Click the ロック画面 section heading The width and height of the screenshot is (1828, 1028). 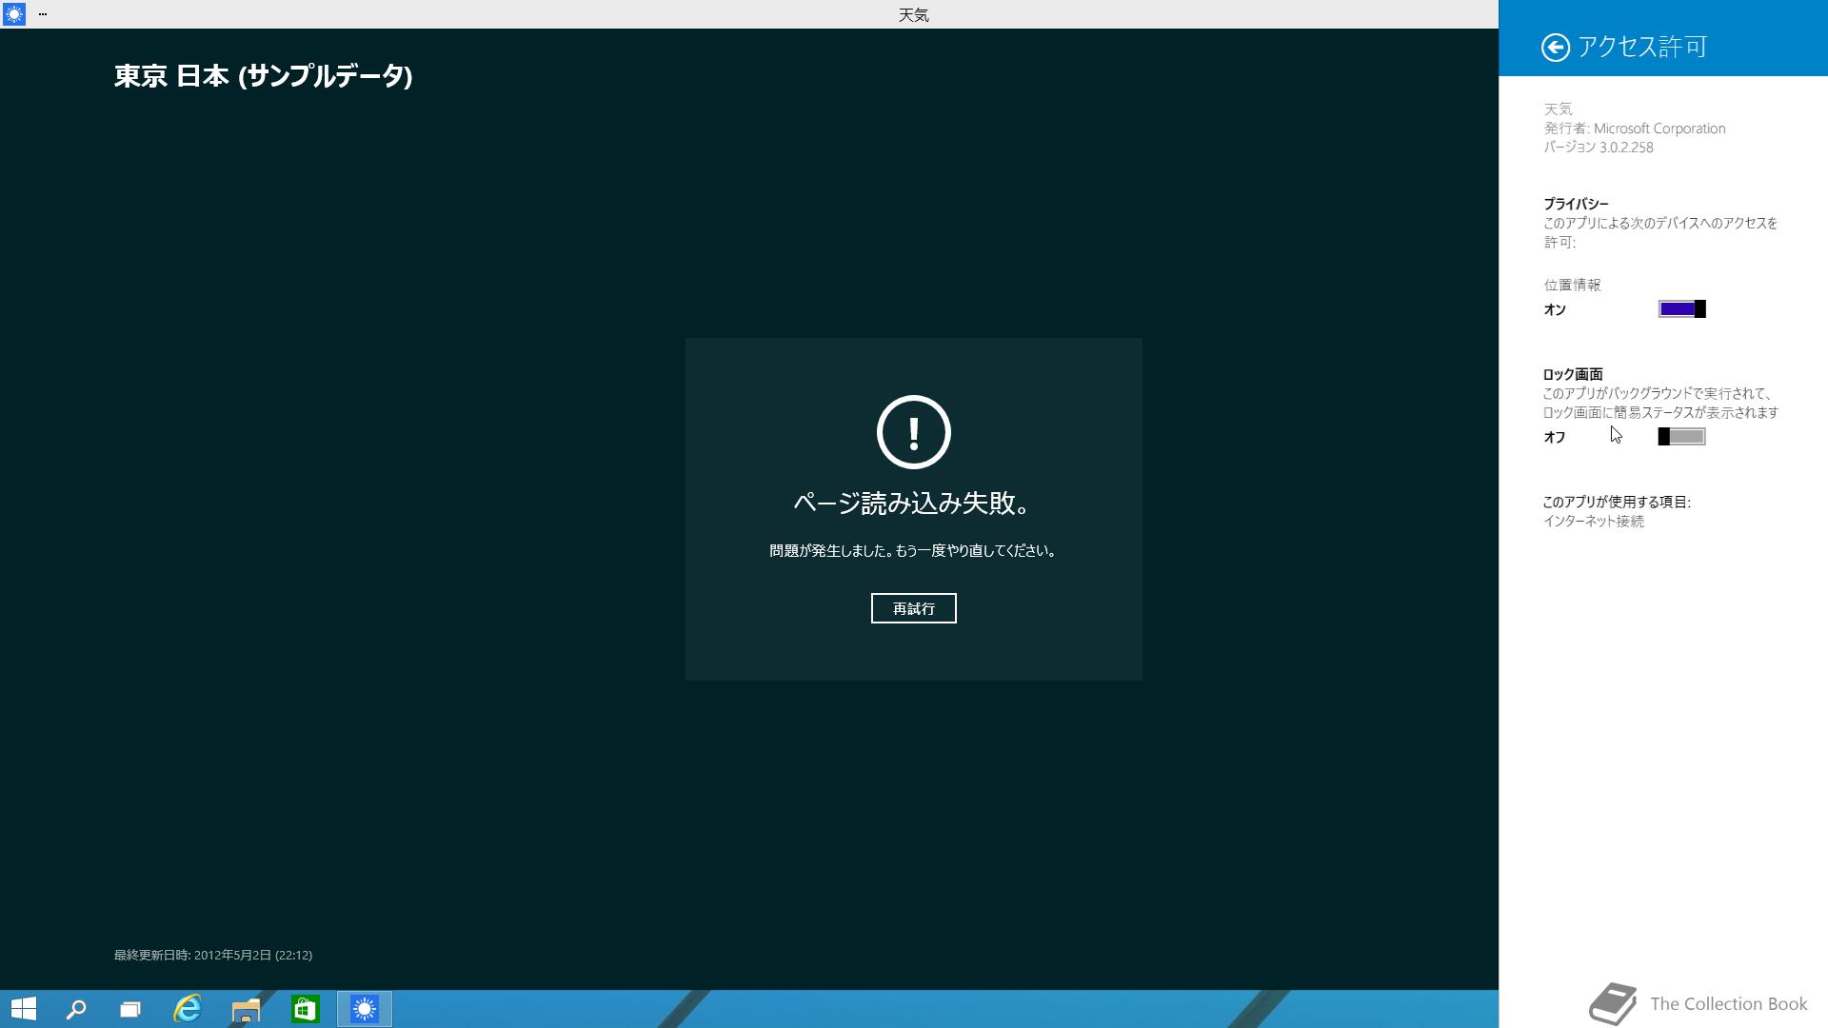coord(1573,374)
